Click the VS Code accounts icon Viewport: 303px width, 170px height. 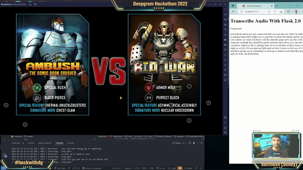coord(5,155)
